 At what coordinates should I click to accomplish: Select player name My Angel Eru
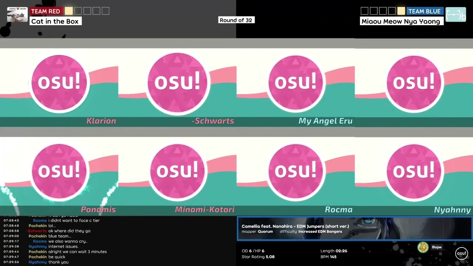coord(326,121)
